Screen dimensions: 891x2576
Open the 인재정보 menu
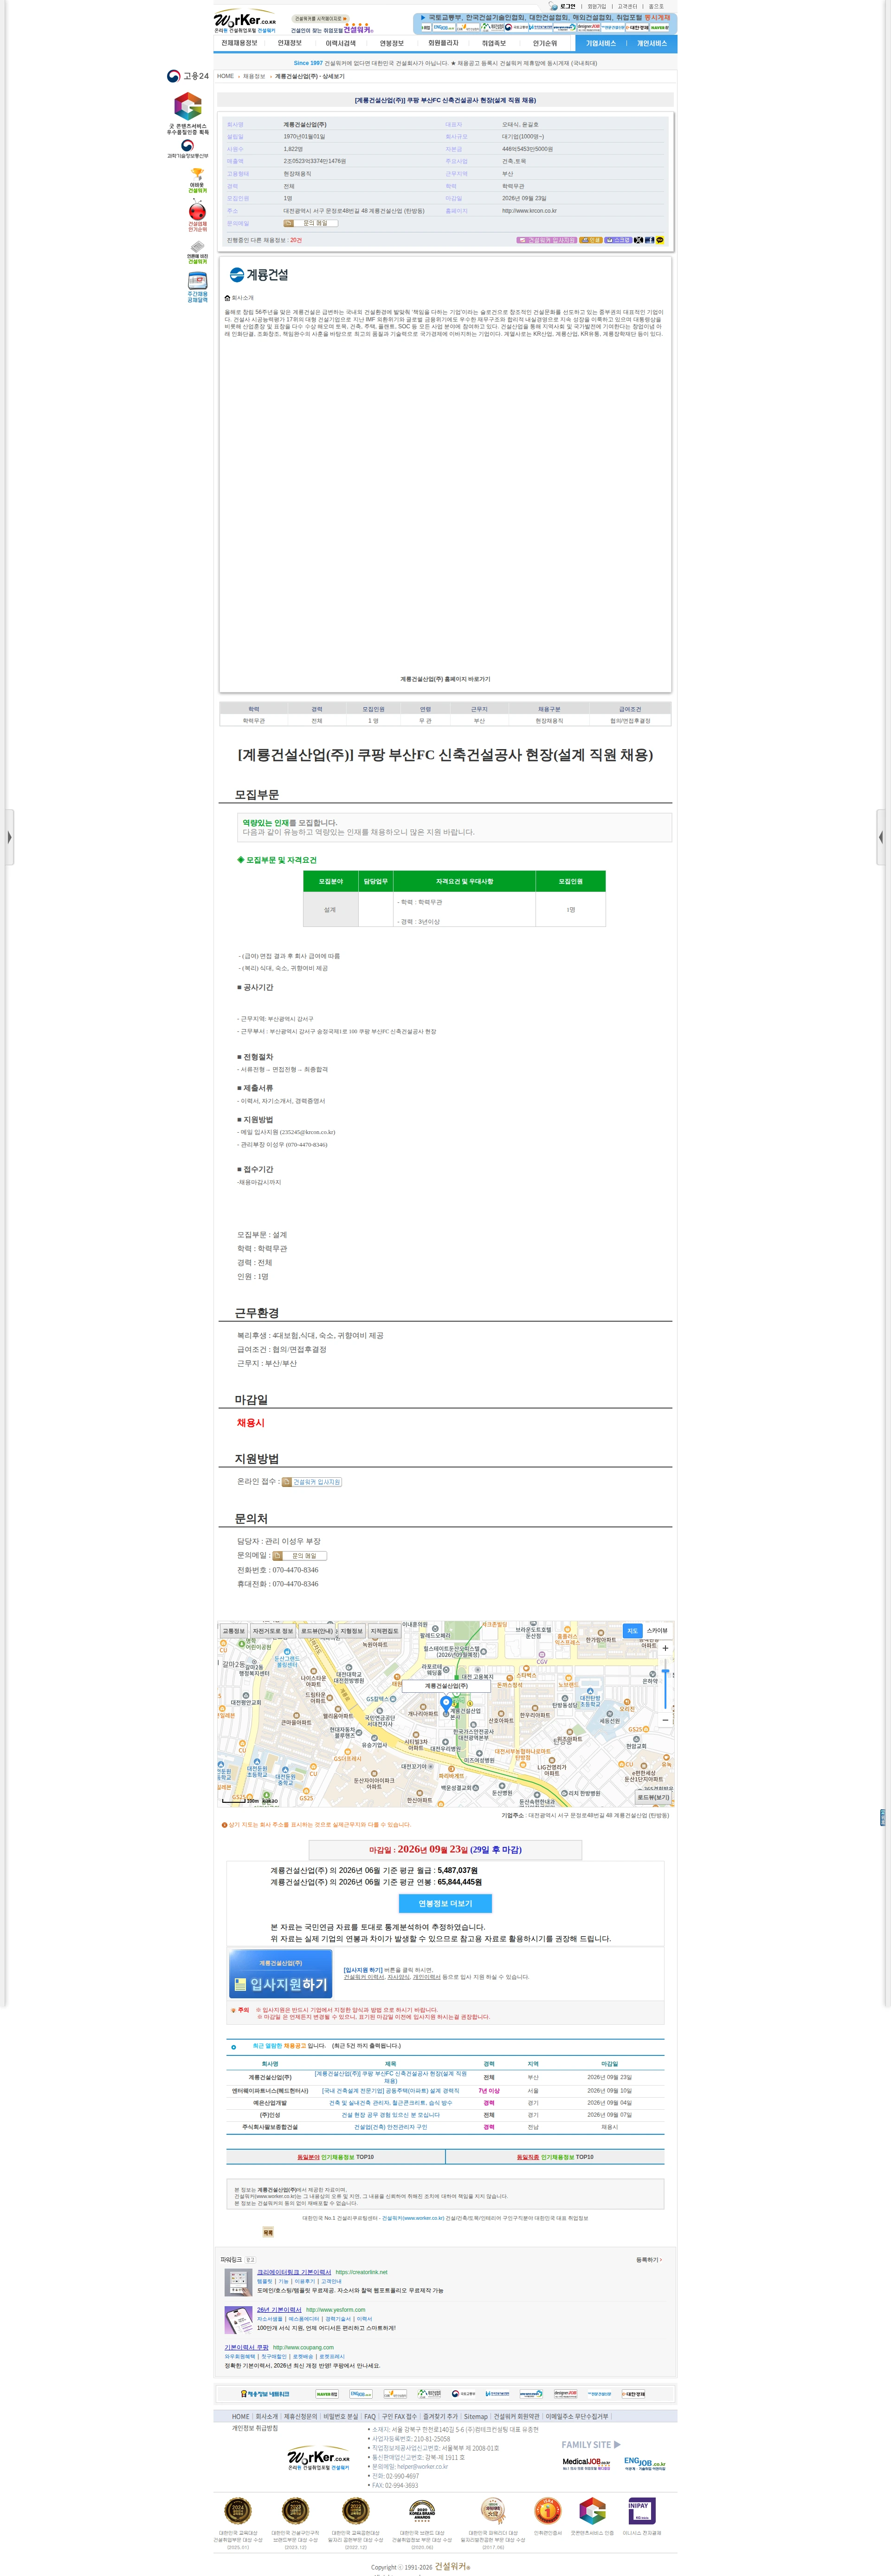(x=290, y=44)
